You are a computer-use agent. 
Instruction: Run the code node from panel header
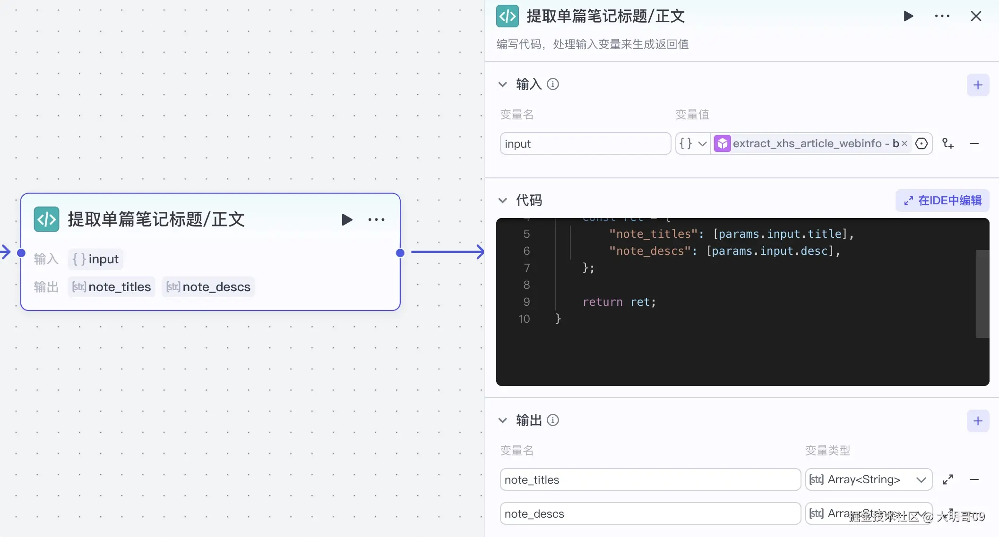(x=908, y=17)
